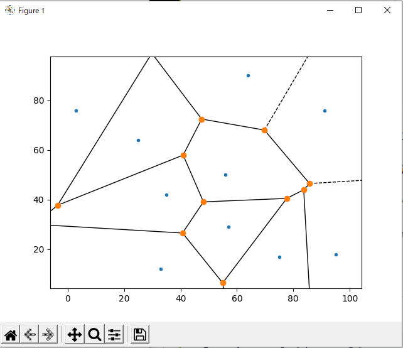Click the orange vertex at the bottom edge near x=55
Screen dimensions: 403x348
pos(223,283)
